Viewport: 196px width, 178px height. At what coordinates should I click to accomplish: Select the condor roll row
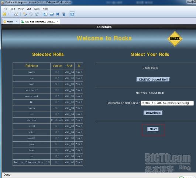pos(48,108)
